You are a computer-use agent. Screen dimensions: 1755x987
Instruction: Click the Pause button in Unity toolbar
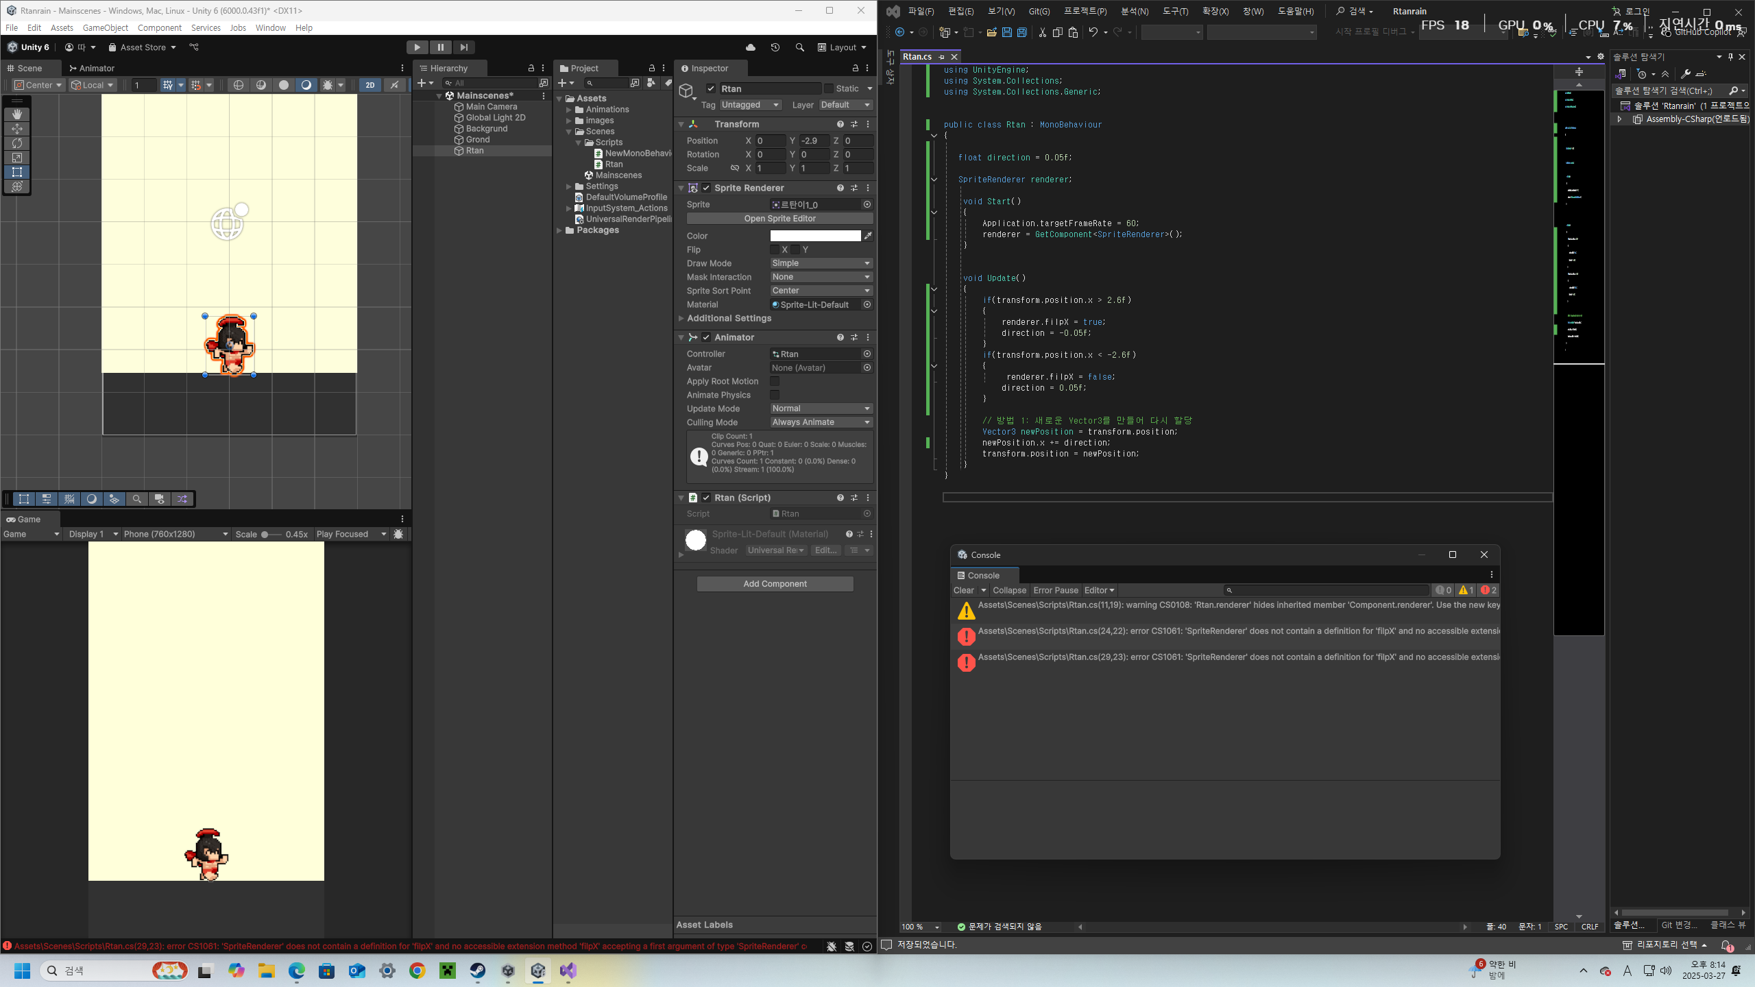[440, 47]
